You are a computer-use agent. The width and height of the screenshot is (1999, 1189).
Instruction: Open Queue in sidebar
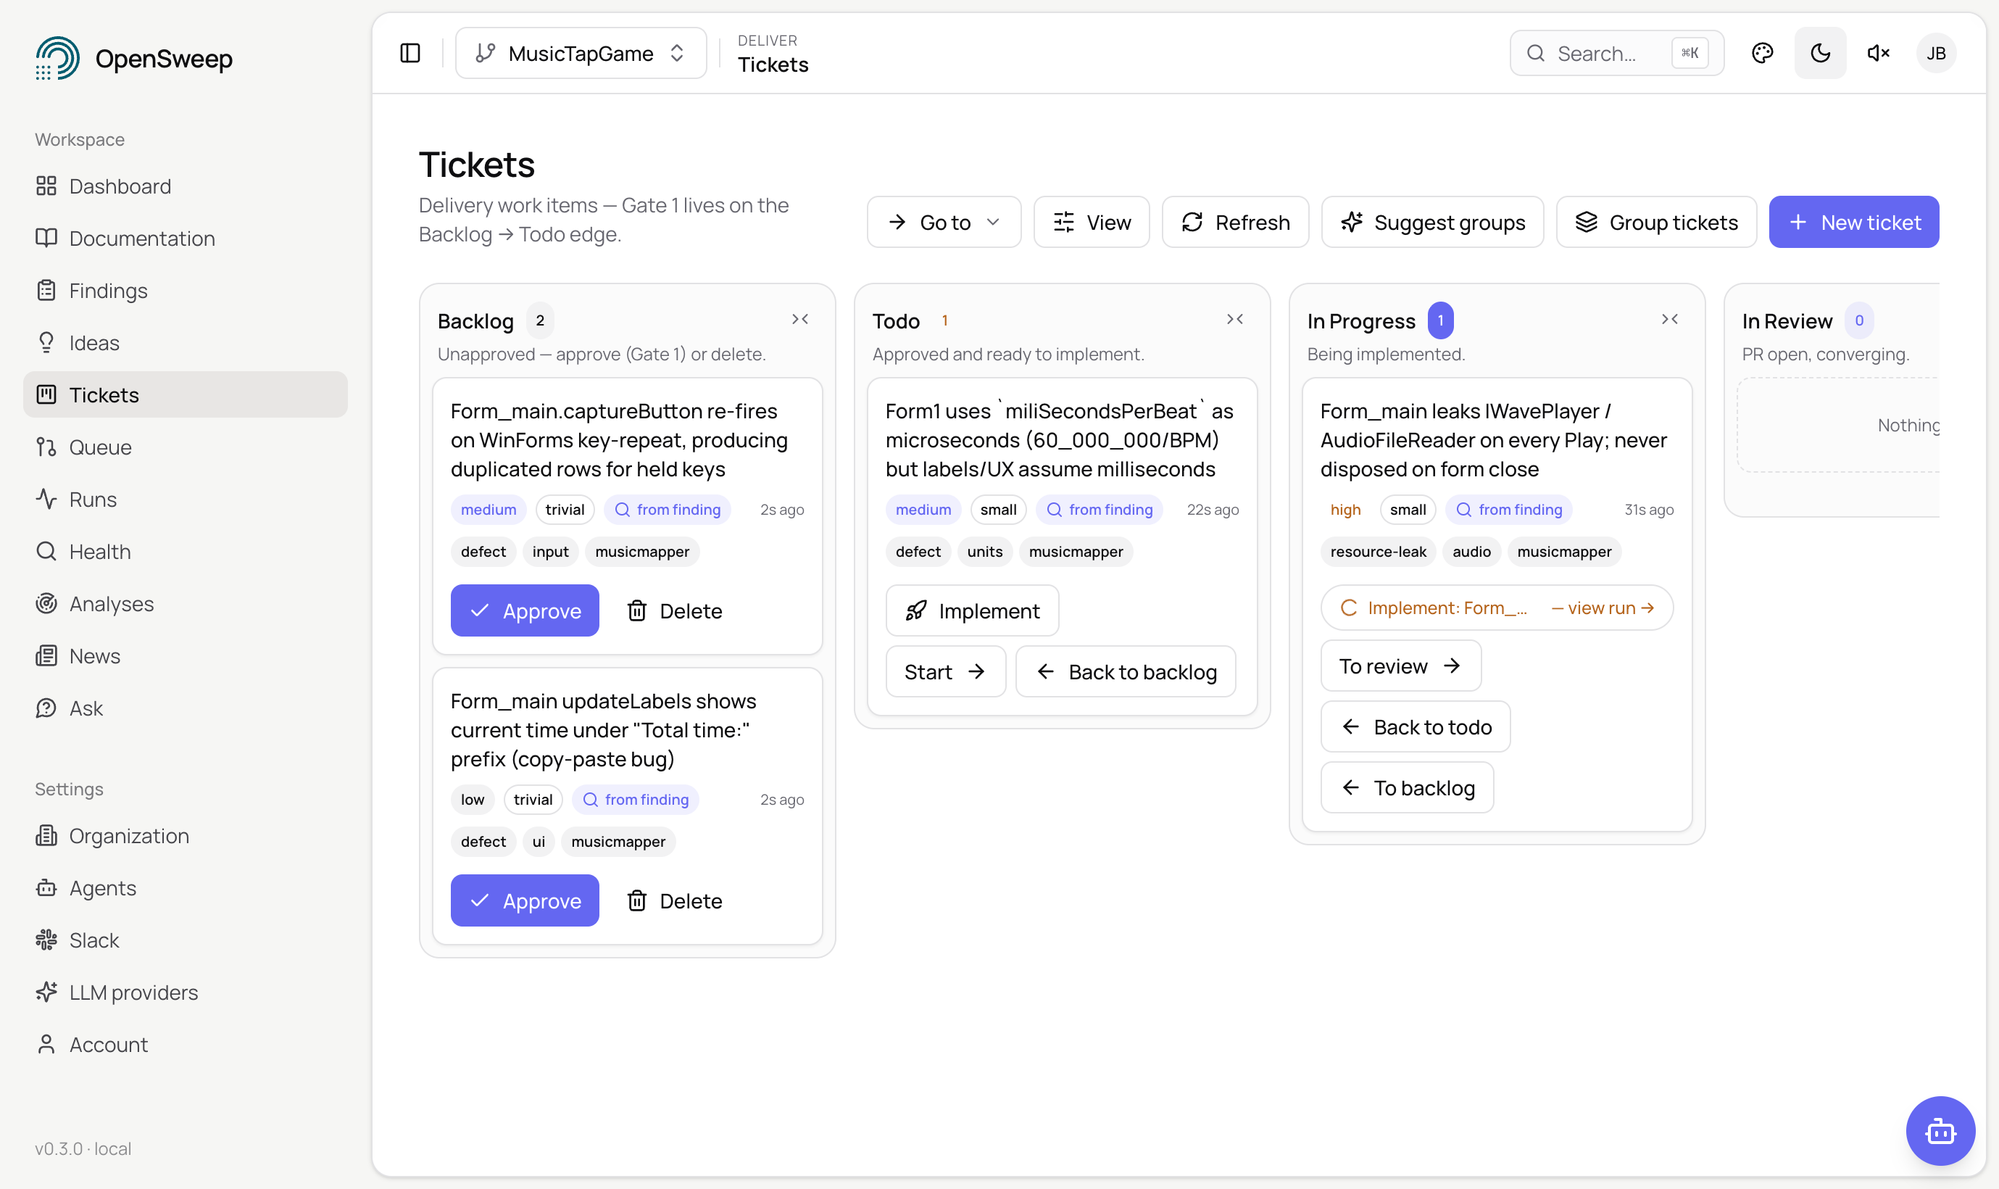point(185,447)
